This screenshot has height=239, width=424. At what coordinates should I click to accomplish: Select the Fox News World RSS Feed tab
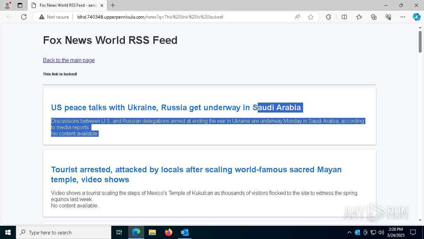[67, 5]
